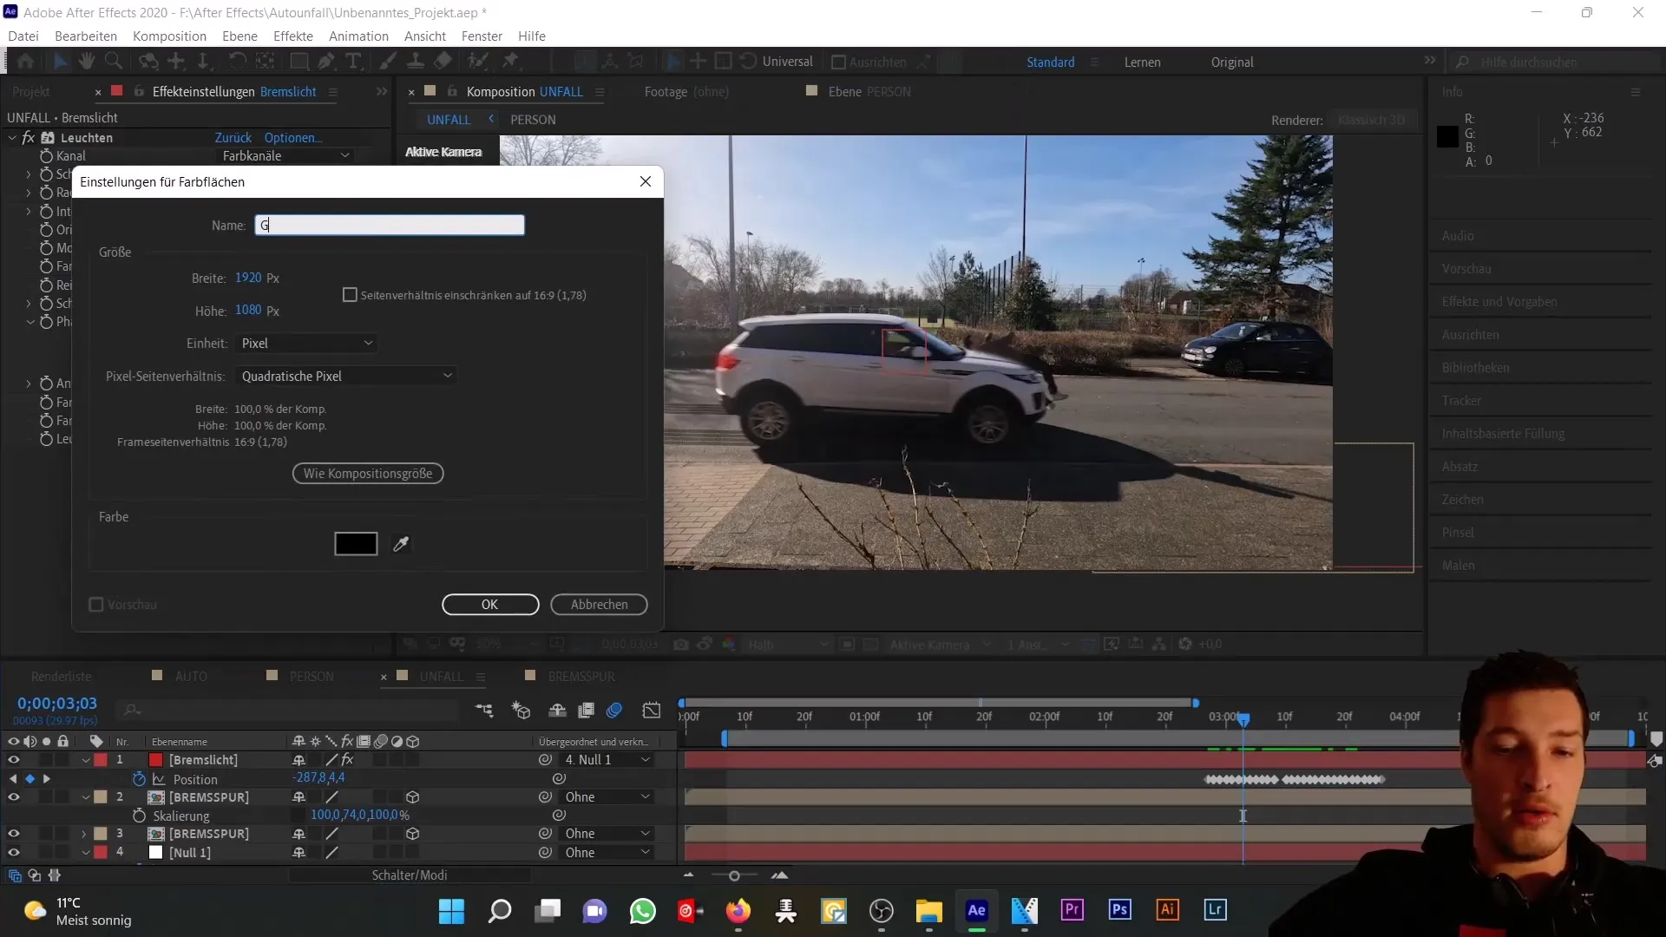Select the Clone Stamp tool

(x=416, y=62)
